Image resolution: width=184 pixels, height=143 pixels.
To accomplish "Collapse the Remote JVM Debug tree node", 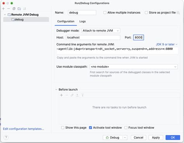I will pyautogui.click(x=5, y=15).
